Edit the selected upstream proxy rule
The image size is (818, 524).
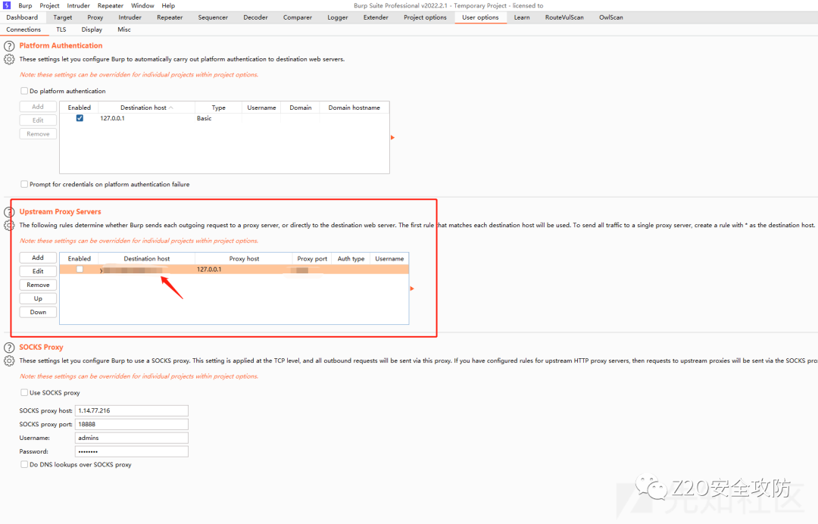(x=38, y=272)
